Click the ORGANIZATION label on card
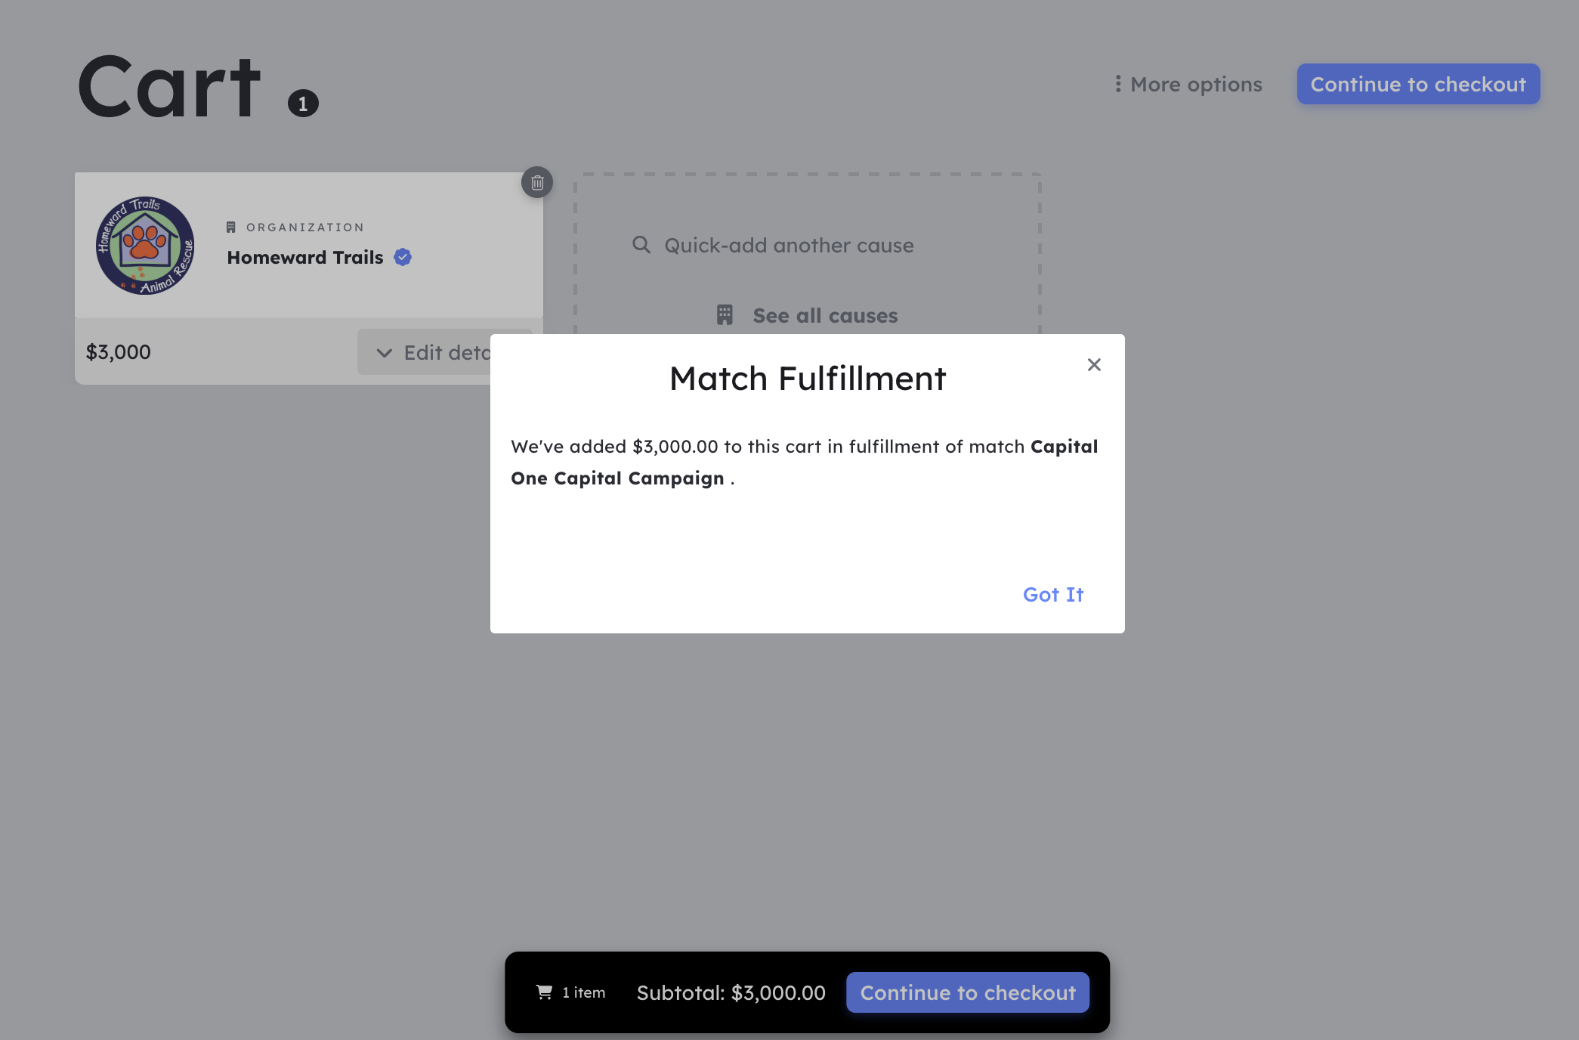Viewport: 1579px width, 1040px height. (305, 227)
